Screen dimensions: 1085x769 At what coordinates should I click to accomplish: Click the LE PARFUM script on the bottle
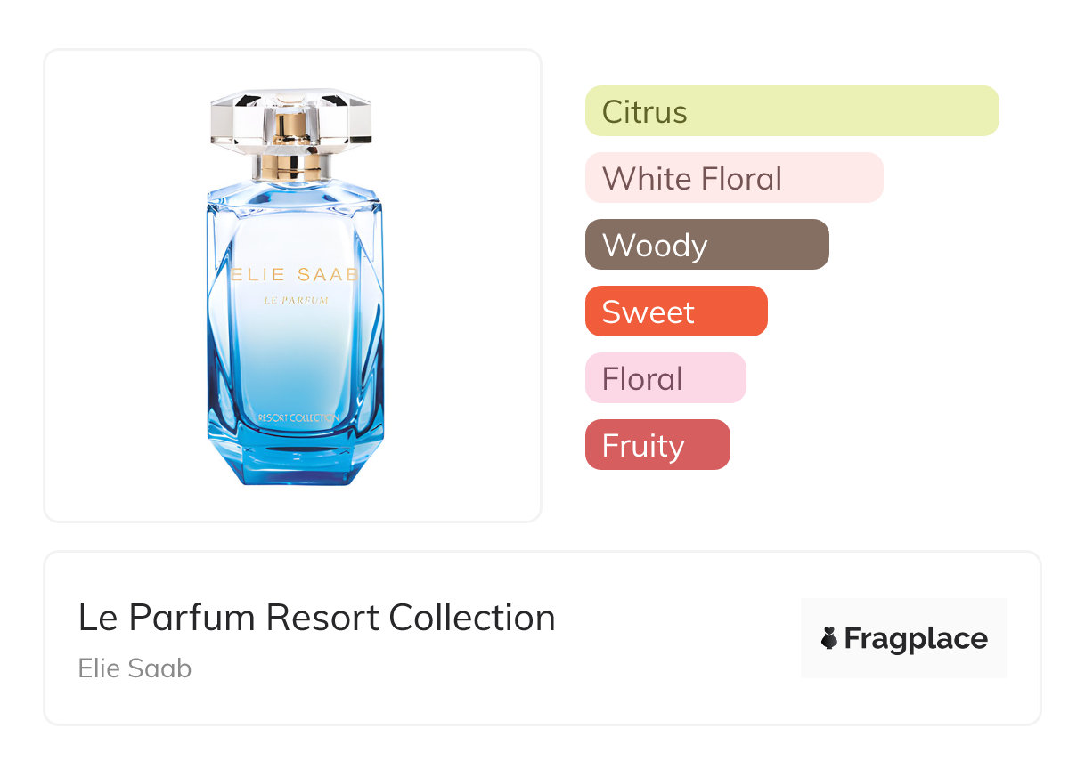click(296, 301)
